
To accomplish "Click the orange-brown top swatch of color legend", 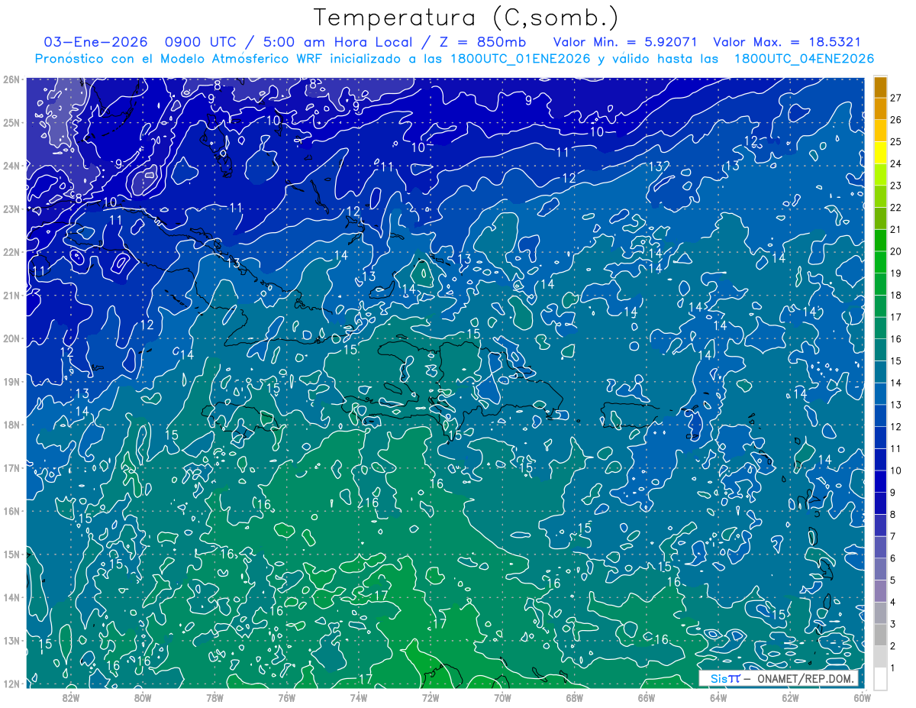I will [x=880, y=87].
